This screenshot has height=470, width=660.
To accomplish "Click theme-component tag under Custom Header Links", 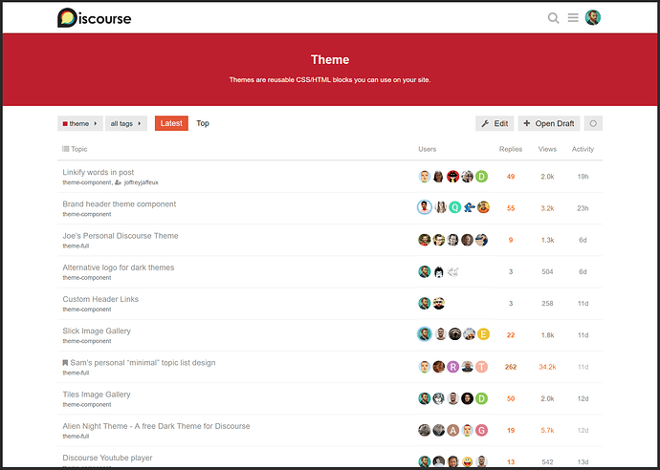I will coord(87,310).
